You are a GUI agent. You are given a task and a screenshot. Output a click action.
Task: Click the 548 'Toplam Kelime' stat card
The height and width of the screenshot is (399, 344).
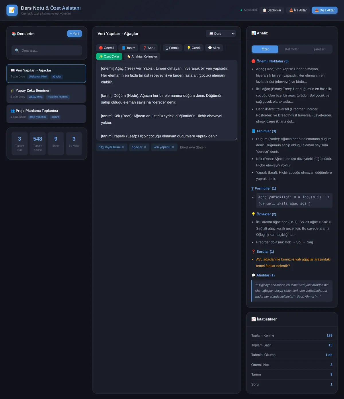pyautogui.click(x=38, y=143)
